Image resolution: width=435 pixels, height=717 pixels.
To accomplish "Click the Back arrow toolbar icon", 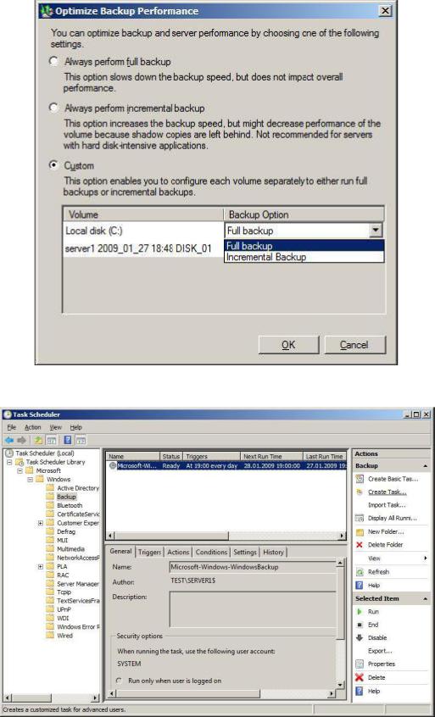I will [x=9, y=440].
